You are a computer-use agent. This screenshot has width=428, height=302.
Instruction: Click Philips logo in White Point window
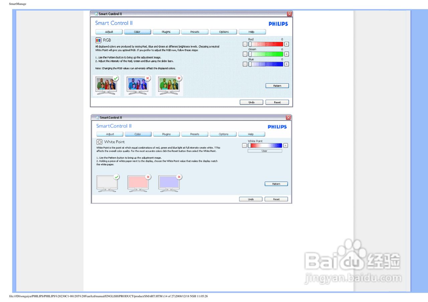point(277,127)
